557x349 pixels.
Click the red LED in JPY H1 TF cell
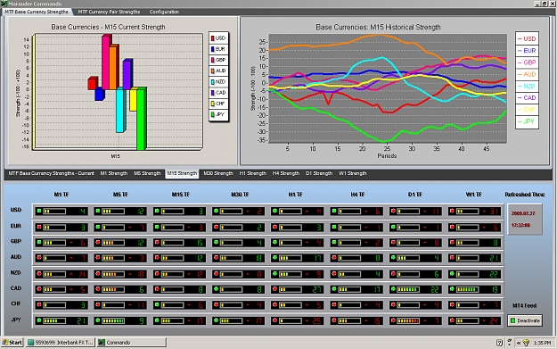(275, 320)
